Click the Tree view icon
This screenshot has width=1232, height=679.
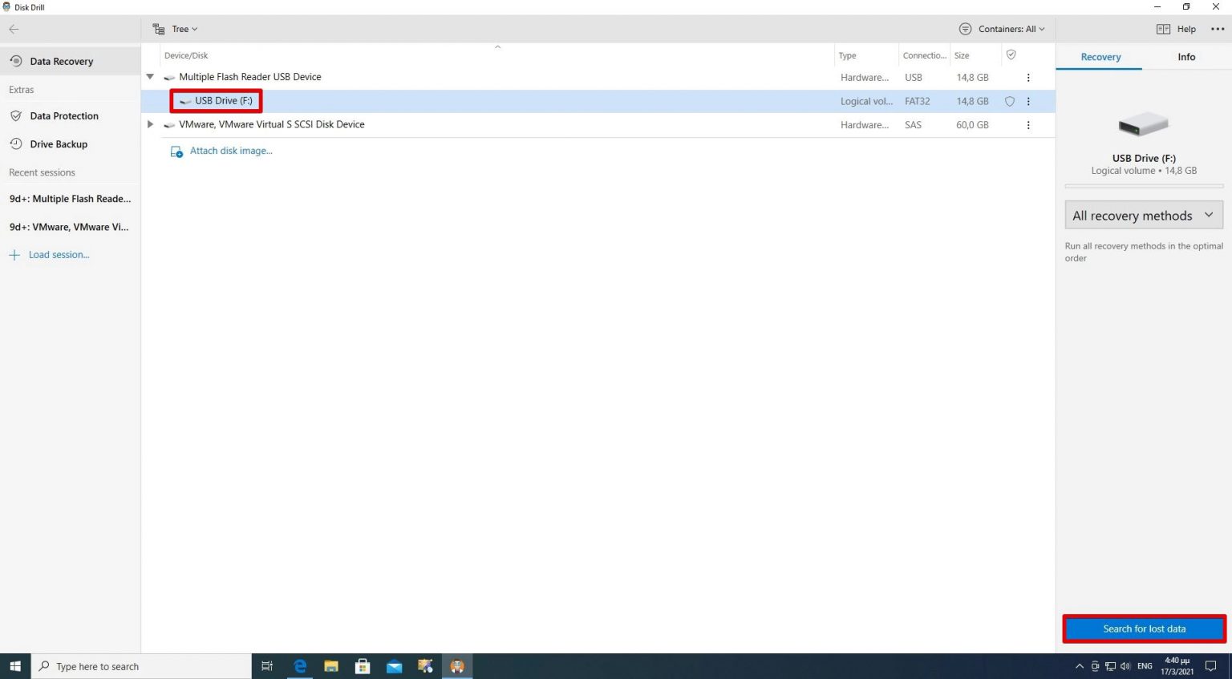pyautogui.click(x=157, y=29)
